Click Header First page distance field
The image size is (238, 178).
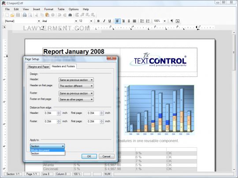pos(93,113)
